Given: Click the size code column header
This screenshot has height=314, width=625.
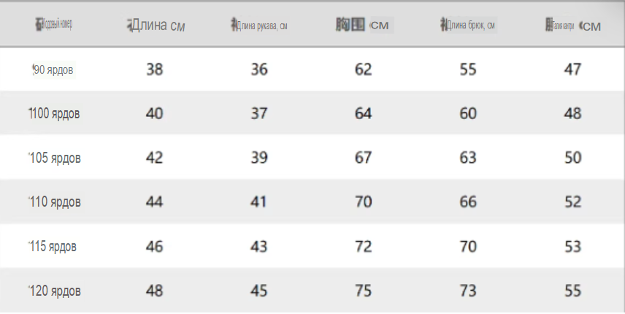Looking at the screenshot, I should coord(54,25).
